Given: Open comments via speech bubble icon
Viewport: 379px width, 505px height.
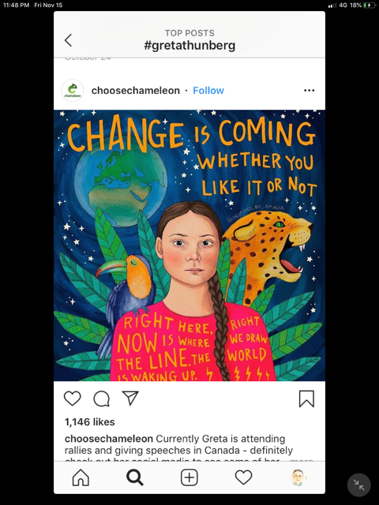Looking at the screenshot, I should pos(102,398).
